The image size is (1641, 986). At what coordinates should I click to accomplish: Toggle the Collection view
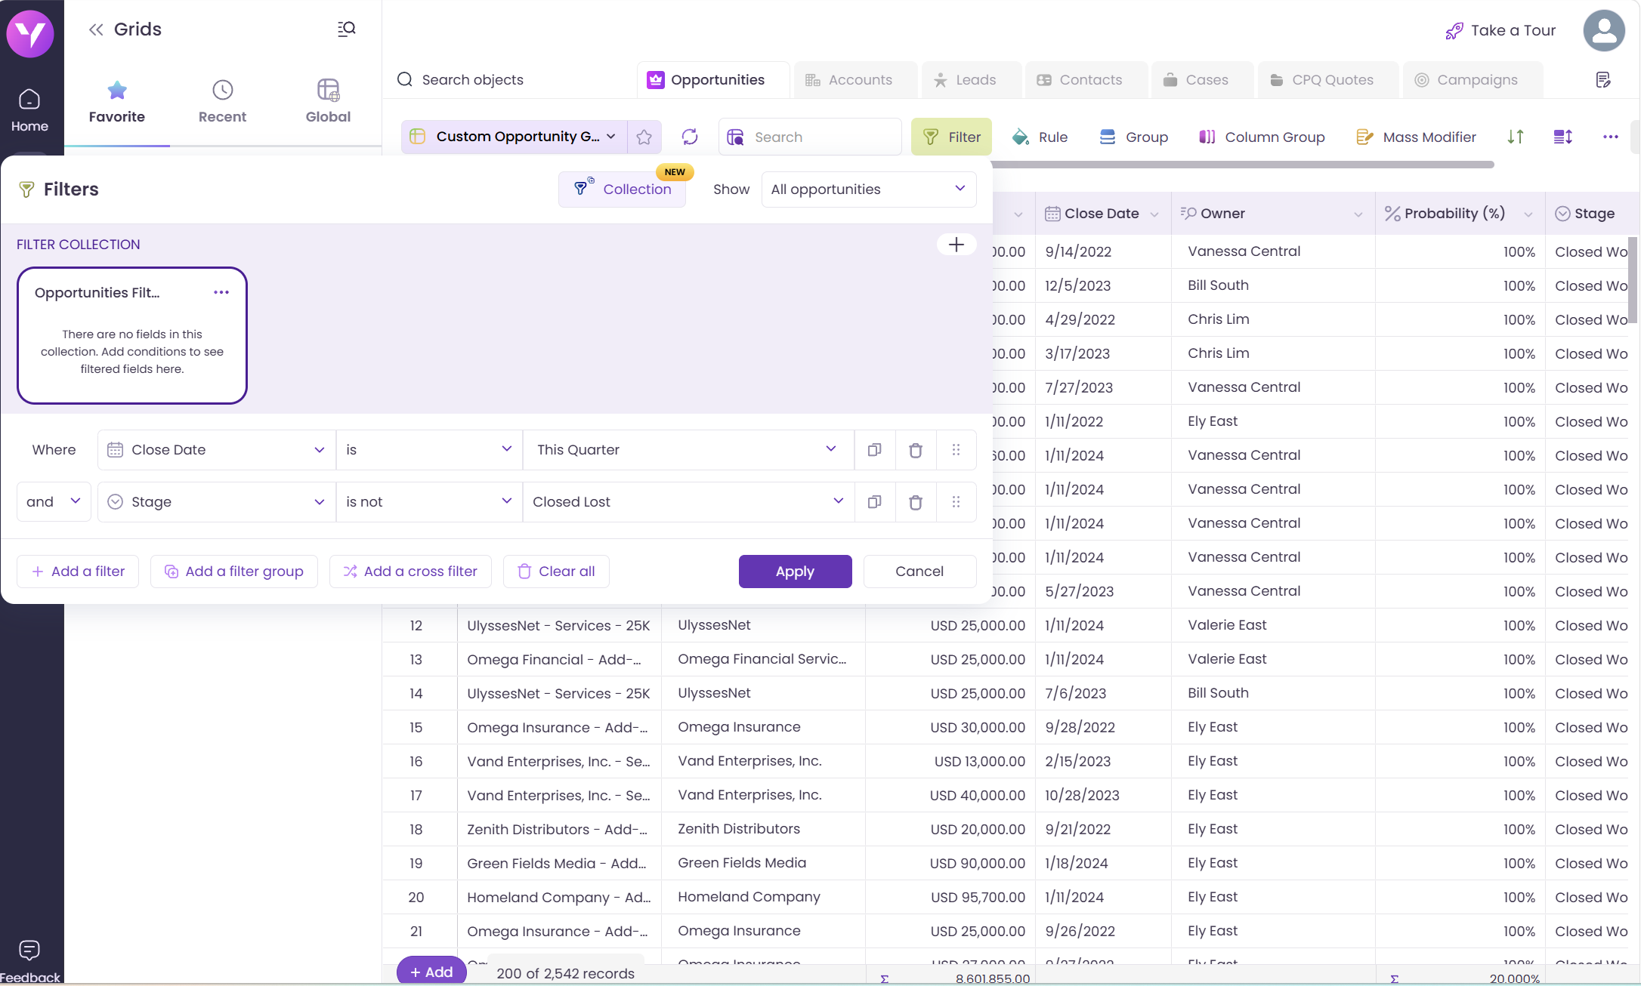pos(622,189)
